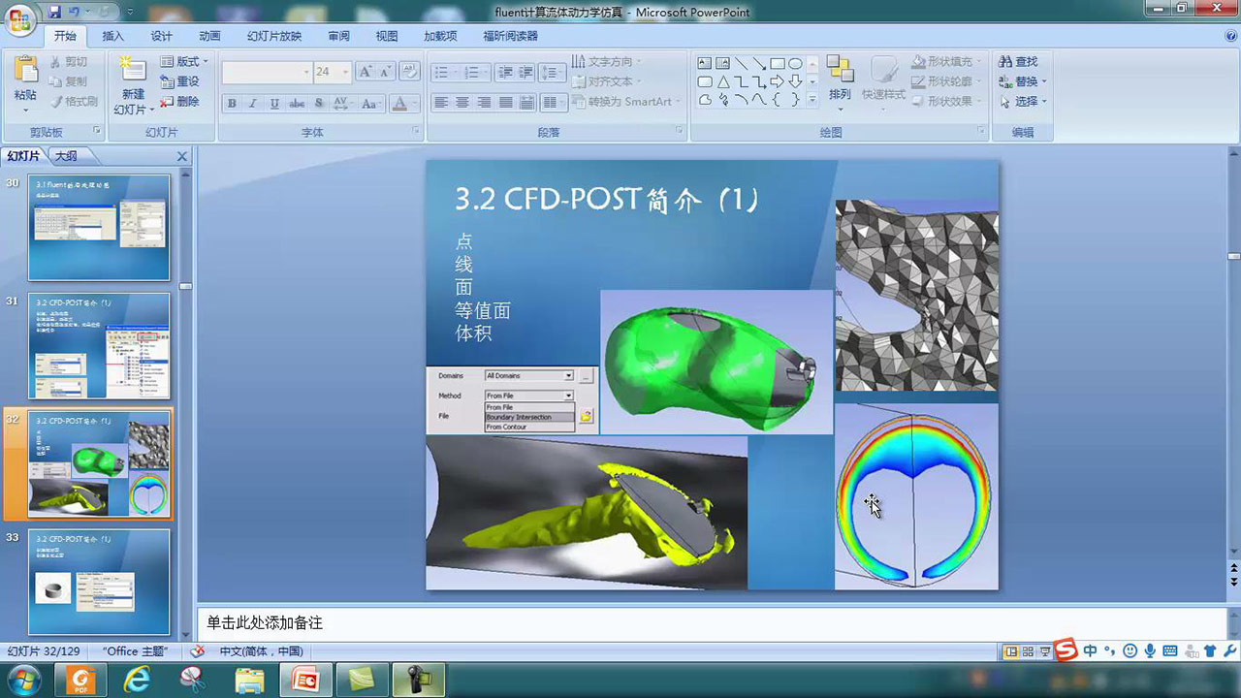The height and width of the screenshot is (698, 1241).
Task: Close the slides thumbnail pane with X
Action: (182, 156)
